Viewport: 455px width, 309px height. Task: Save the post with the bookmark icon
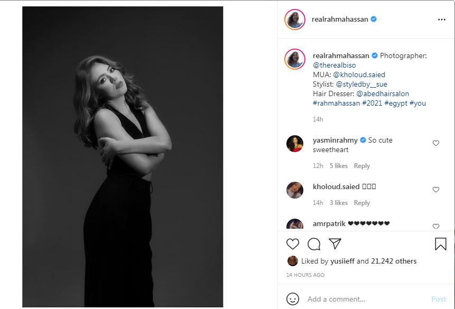(440, 244)
